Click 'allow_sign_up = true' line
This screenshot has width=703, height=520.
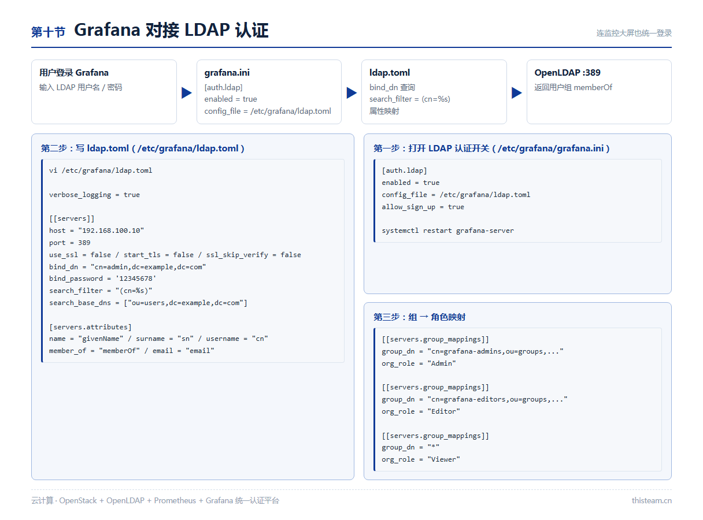(x=423, y=207)
